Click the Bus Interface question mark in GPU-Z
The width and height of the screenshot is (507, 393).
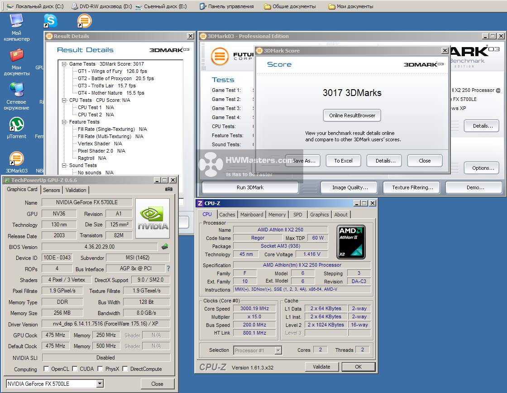tap(168, 268)
